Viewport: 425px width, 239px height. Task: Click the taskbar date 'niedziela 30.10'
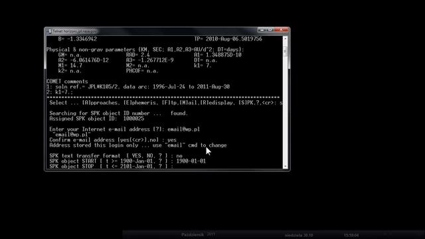point(299,235)
